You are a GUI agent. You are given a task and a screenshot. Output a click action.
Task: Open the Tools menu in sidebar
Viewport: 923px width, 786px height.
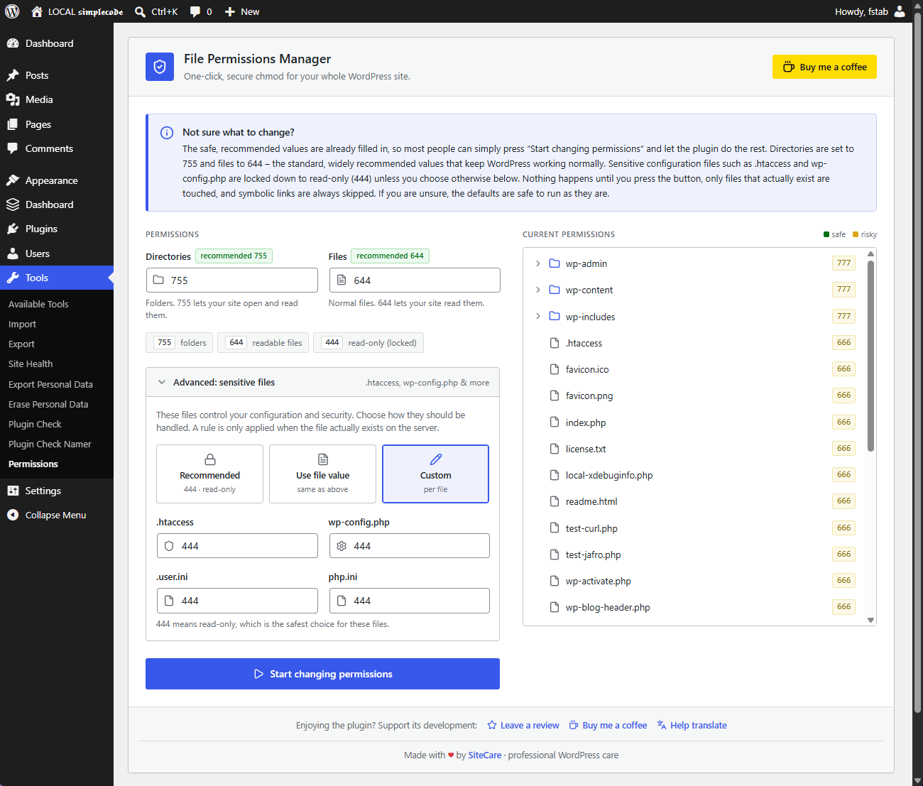[57, 278]
